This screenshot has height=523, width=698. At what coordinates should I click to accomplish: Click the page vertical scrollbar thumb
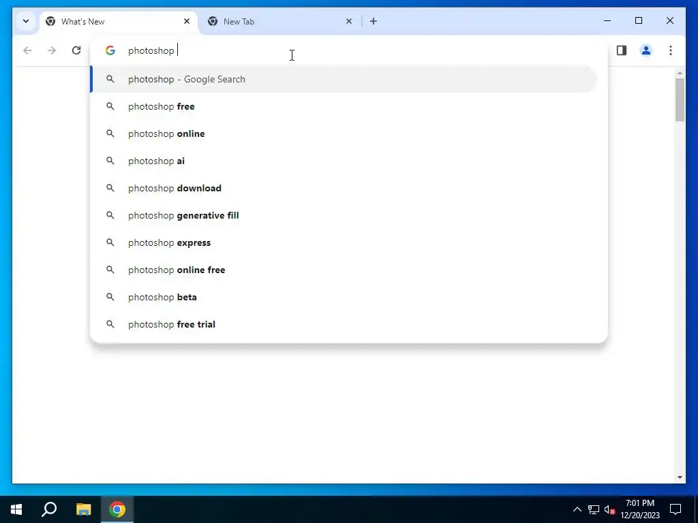[x=680, y=99]
